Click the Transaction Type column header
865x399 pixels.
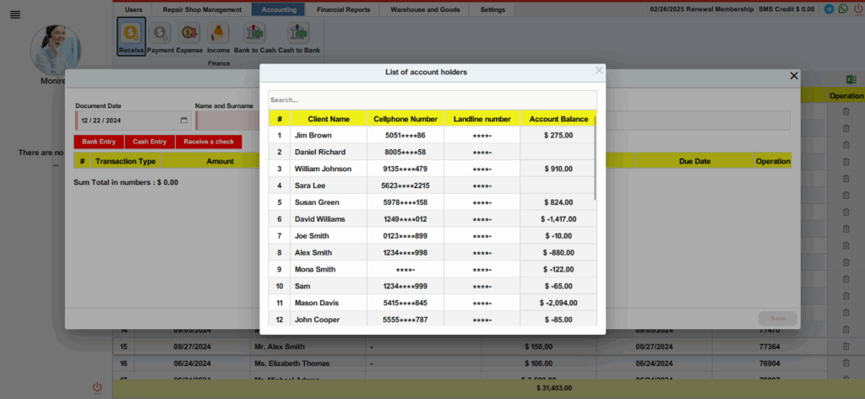tap(126, 161)
